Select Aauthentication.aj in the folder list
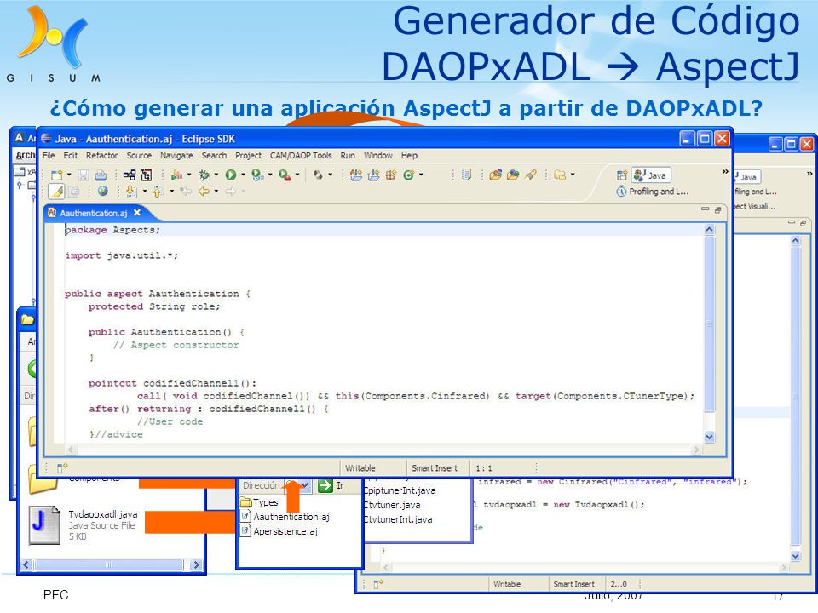This screenshot has width=818, height=613. (285, 517)
